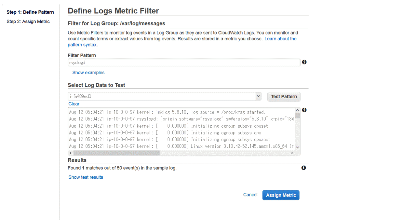The width and height of the screenshot is (402, 220).
Task: Click the 'Define Logs Metric Filter' title
Action: click(x=113, y=11)
